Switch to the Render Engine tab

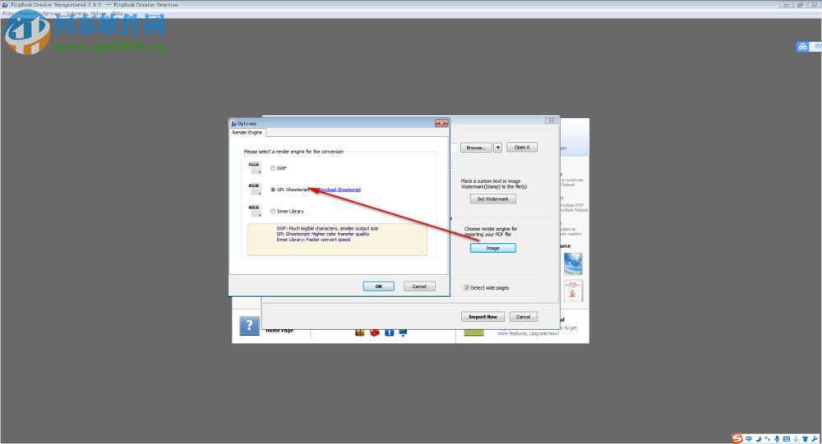coord(247,132)
